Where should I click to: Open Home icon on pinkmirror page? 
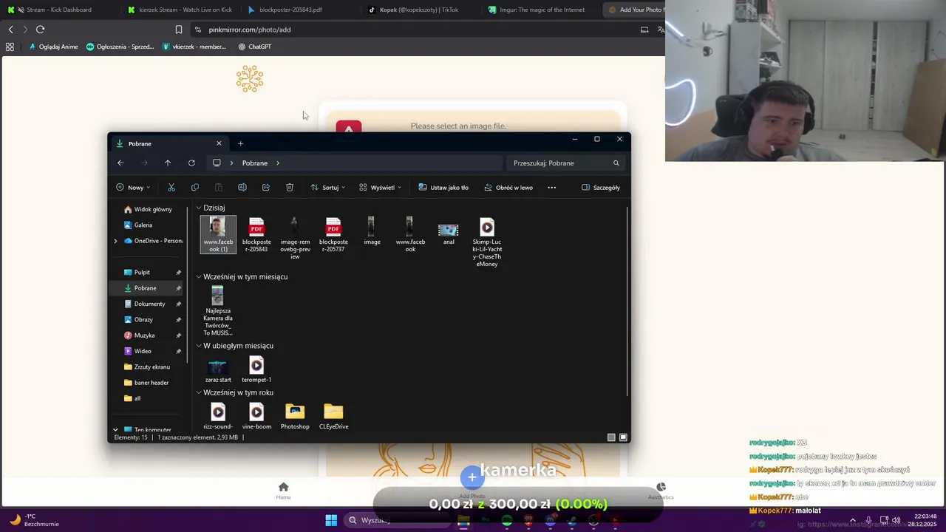pyautogui.click(x=283, y=487)
